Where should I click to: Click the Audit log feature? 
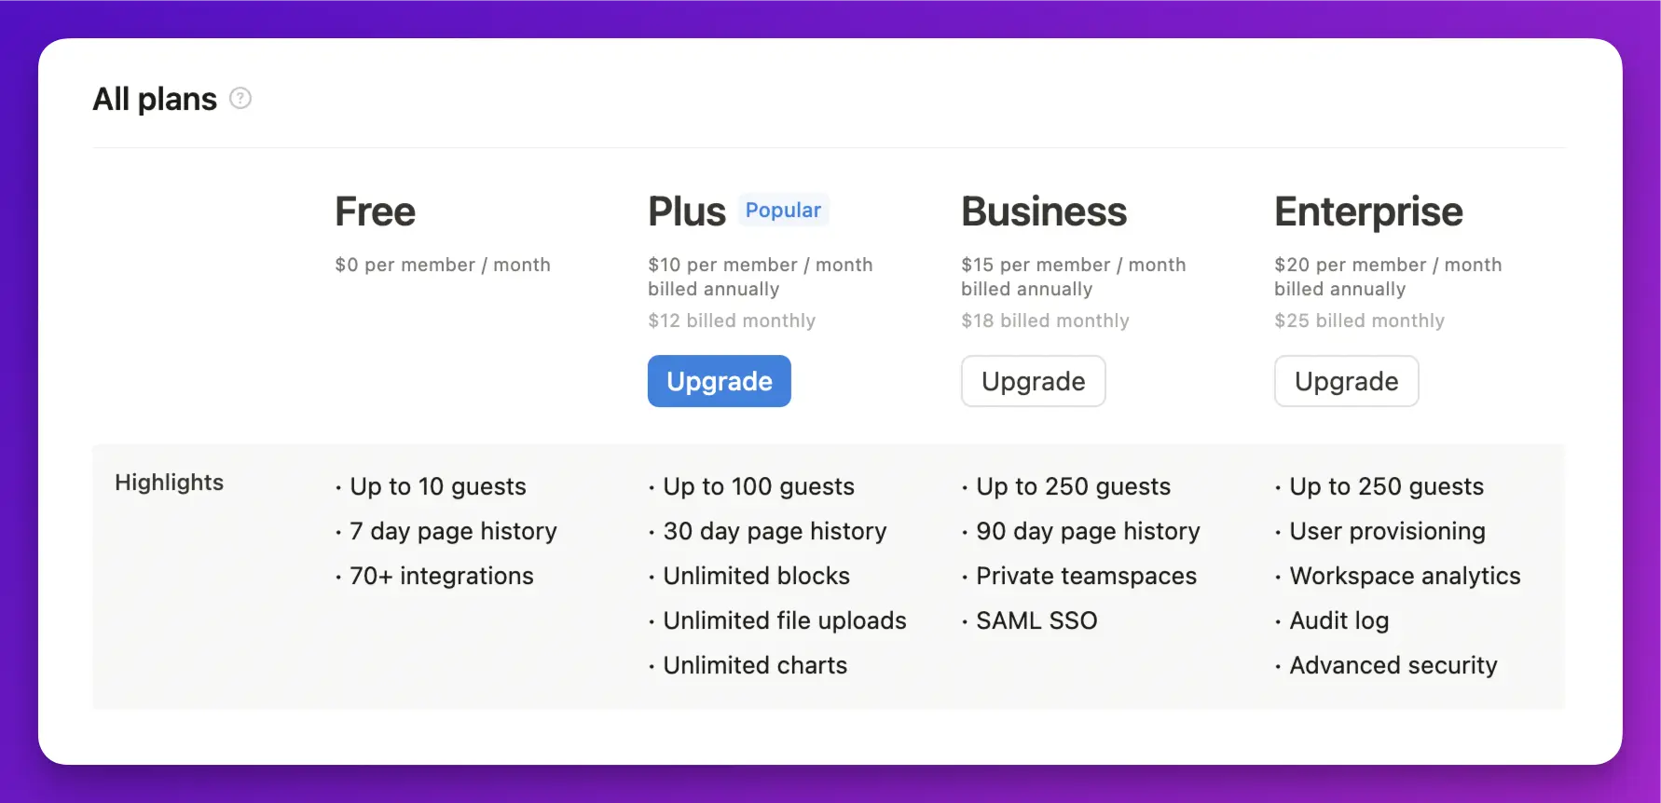click(x=1339, y=620)
